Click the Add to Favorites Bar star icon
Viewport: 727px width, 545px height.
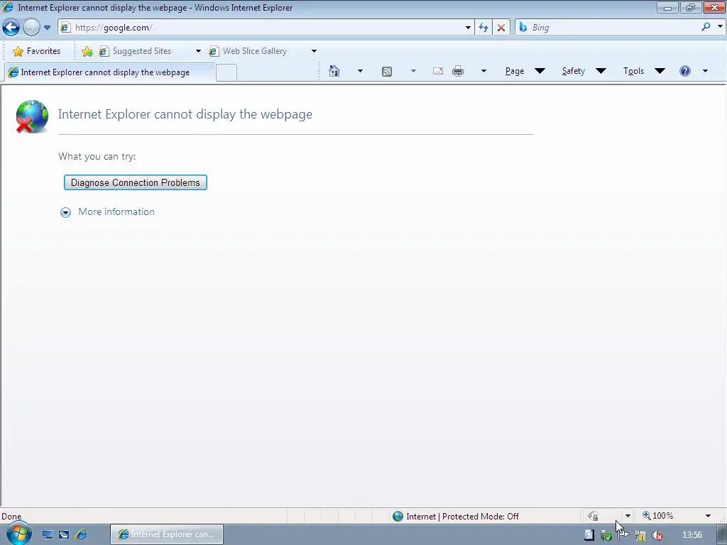click(87, 51)
